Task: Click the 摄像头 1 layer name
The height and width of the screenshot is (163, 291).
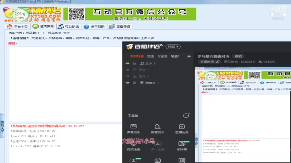Action: point(152,83)
